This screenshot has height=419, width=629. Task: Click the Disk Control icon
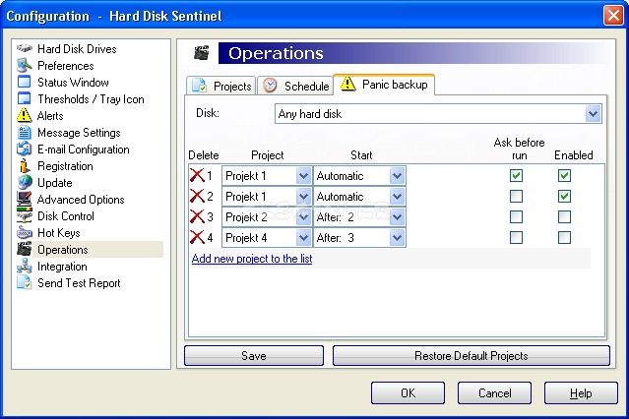click(25, 216)
